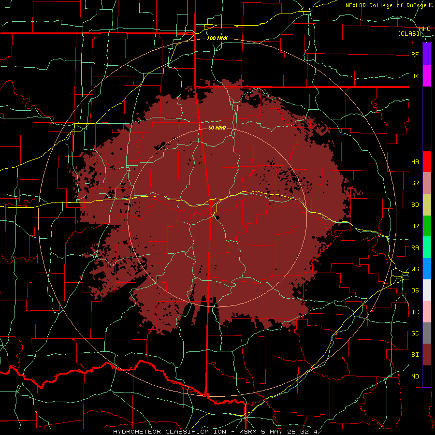435x435 pixels.
Task: Click the RA legend label
Action: [x=415, y=248]
